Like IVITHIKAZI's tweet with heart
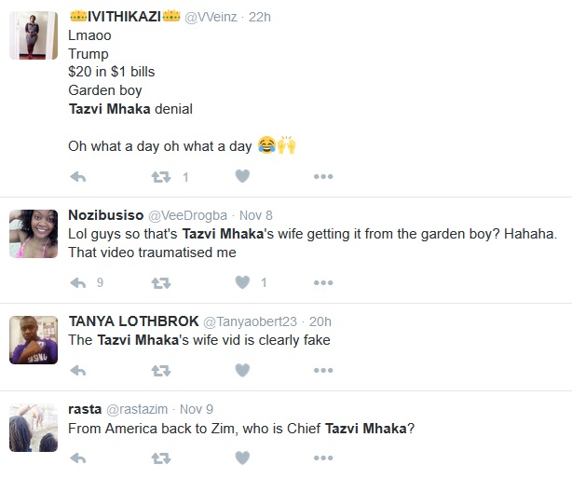Screen dimensions: 572x478 242,176
